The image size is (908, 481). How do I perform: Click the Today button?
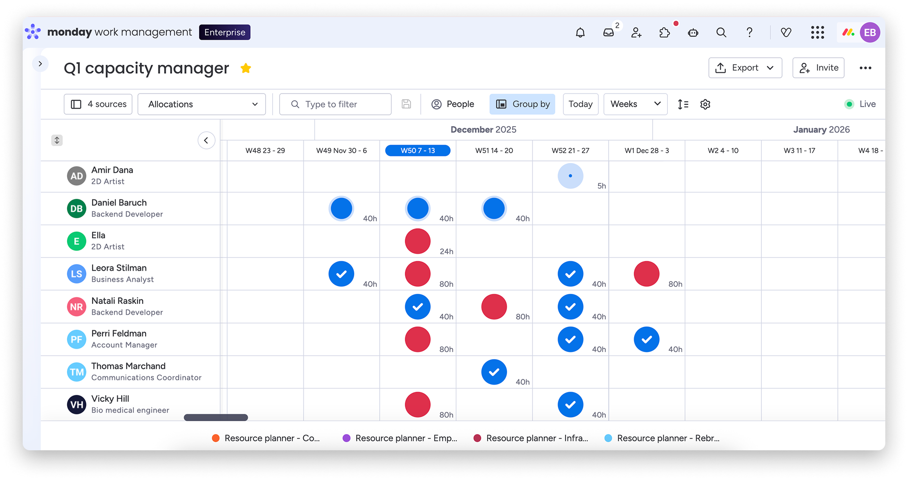580,104
